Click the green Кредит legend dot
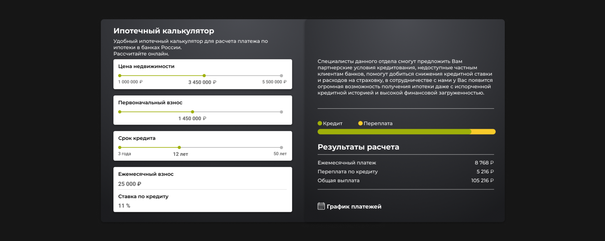 tap(320, 123)
